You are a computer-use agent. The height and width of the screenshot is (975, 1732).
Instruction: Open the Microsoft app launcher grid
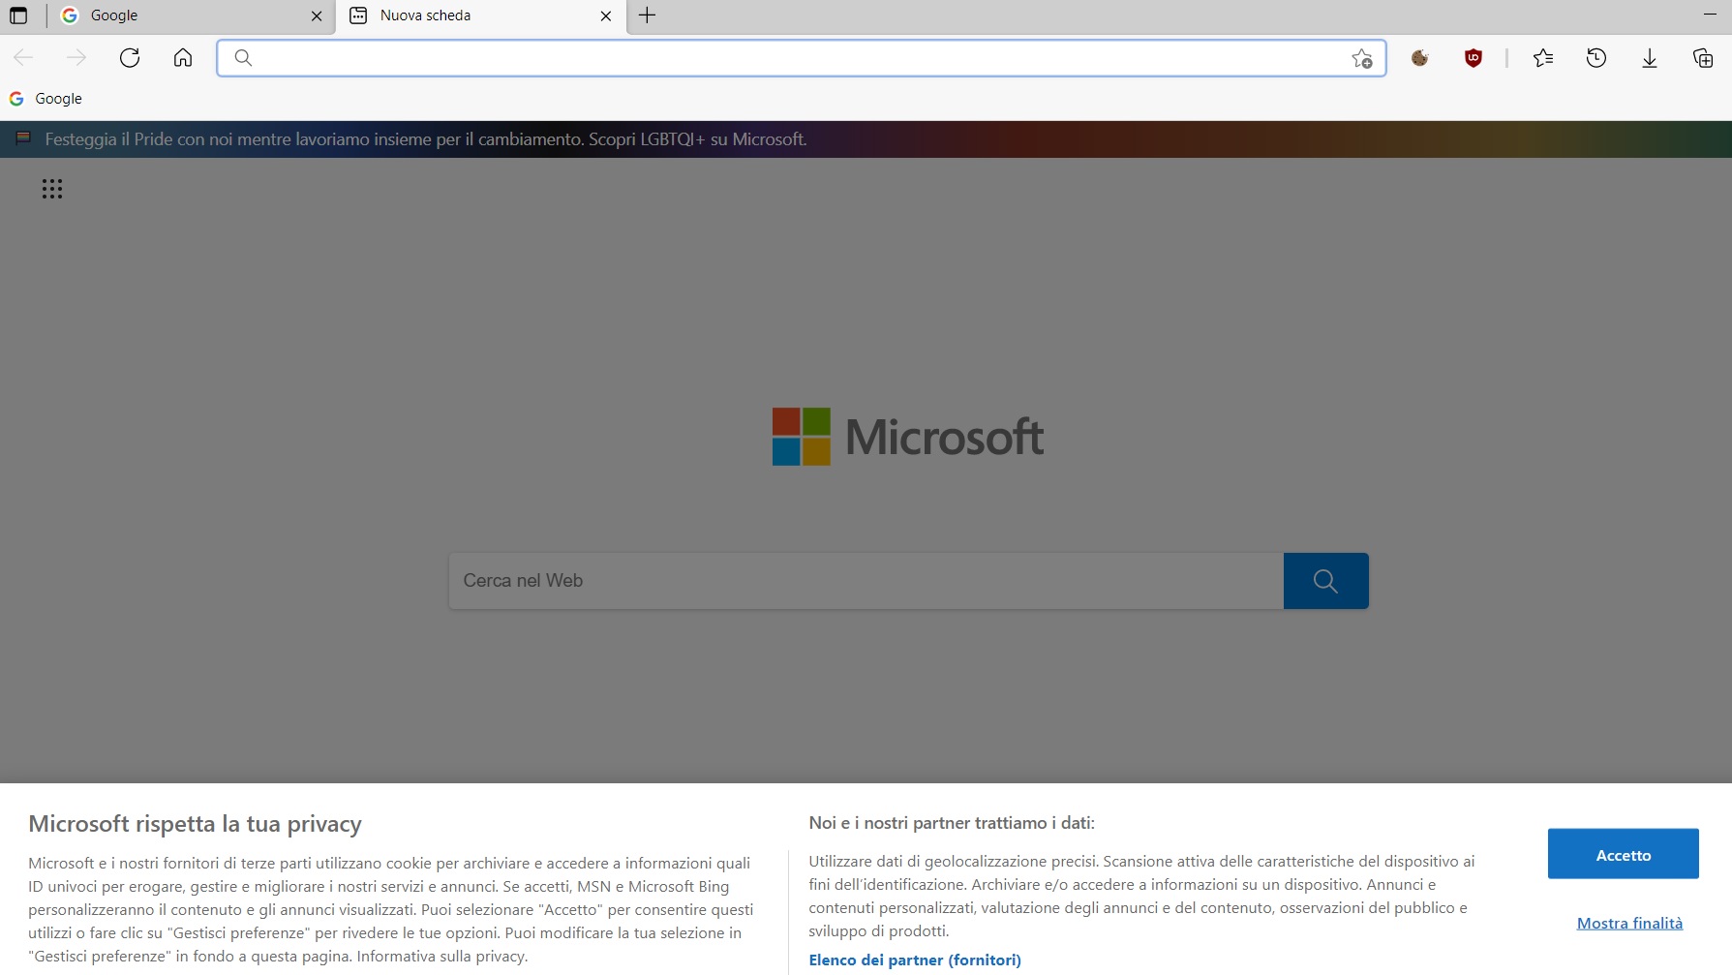point(52,188)
